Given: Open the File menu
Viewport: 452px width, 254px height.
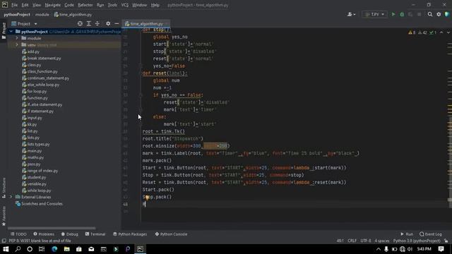Looking at the screenshot, I should pyautogui.click(x=14, y=5).
